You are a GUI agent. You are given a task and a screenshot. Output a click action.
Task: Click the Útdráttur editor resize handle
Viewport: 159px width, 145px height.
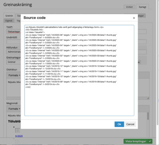(x=148, y=98)
